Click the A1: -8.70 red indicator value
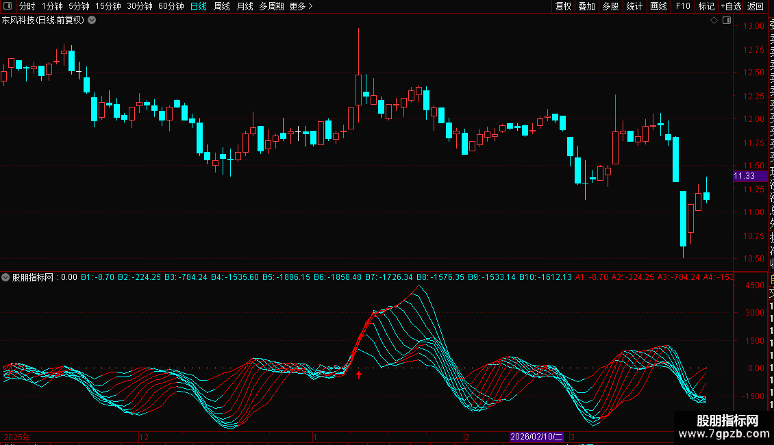This screenshot has width=774, height=445. 592,277
